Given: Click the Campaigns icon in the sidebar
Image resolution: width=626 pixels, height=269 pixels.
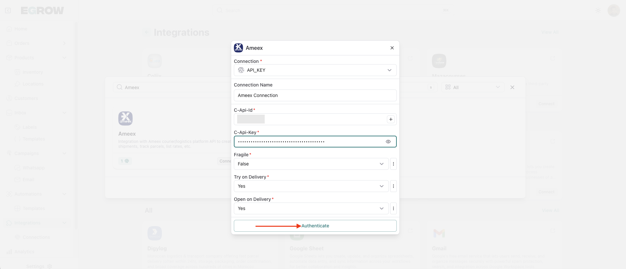Looking at the screenshot, I should tap(9, 153).
